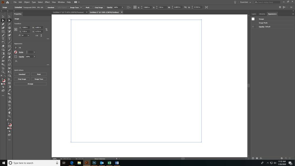Click the reference point icon in Properties Transform
Screen dimensions: 295x166
[16, 29]
